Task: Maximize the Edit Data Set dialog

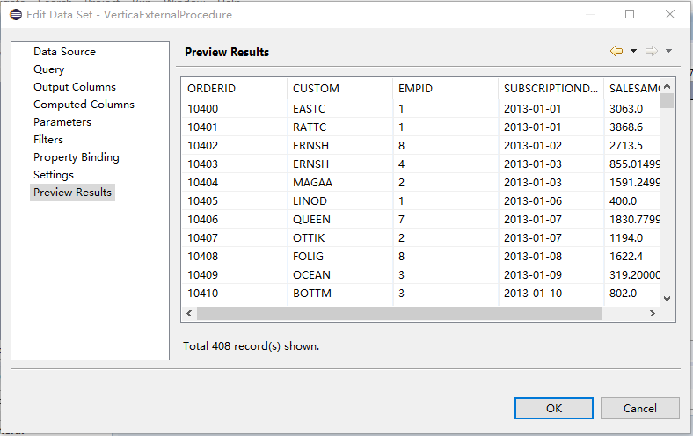Action: [x=630, y=15]
